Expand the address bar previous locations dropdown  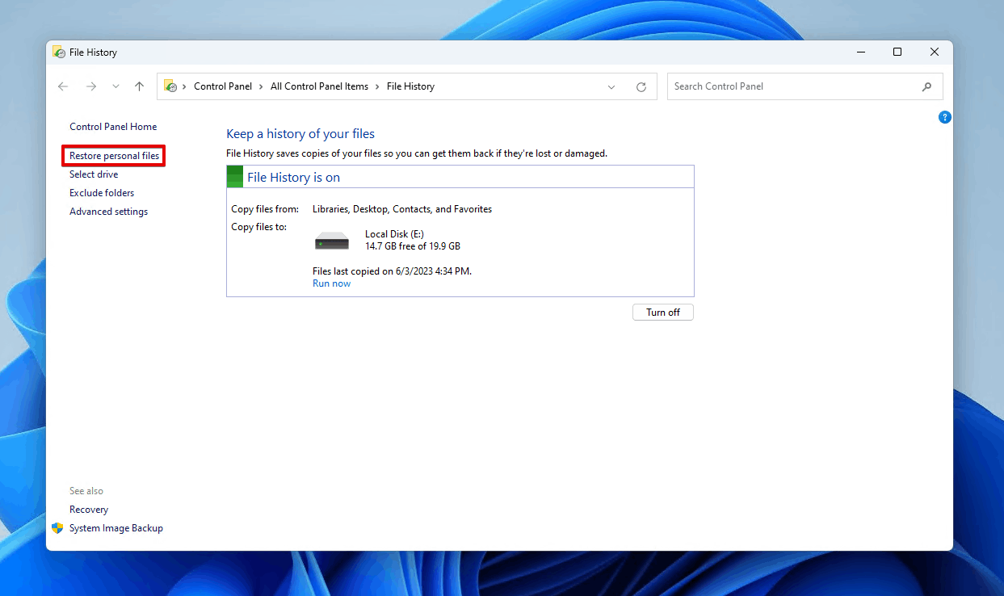pos(611,86)
